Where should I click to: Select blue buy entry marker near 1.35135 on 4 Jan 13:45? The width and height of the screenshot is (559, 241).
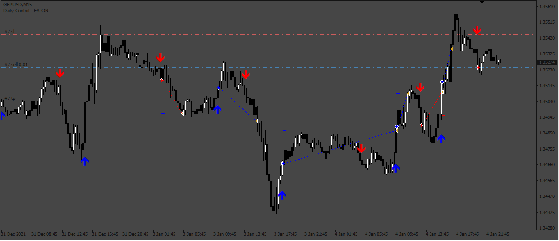(x=442, y=82)
